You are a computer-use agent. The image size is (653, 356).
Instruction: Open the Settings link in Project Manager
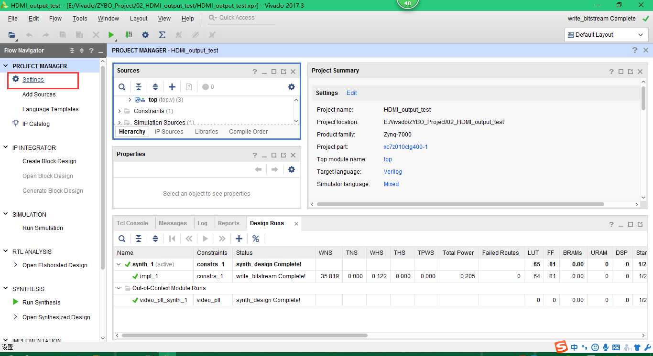click(x=33, y=80)
